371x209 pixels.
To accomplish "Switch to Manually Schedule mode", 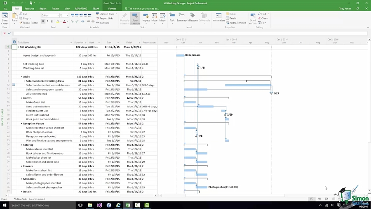I will (x=124, y=19).
